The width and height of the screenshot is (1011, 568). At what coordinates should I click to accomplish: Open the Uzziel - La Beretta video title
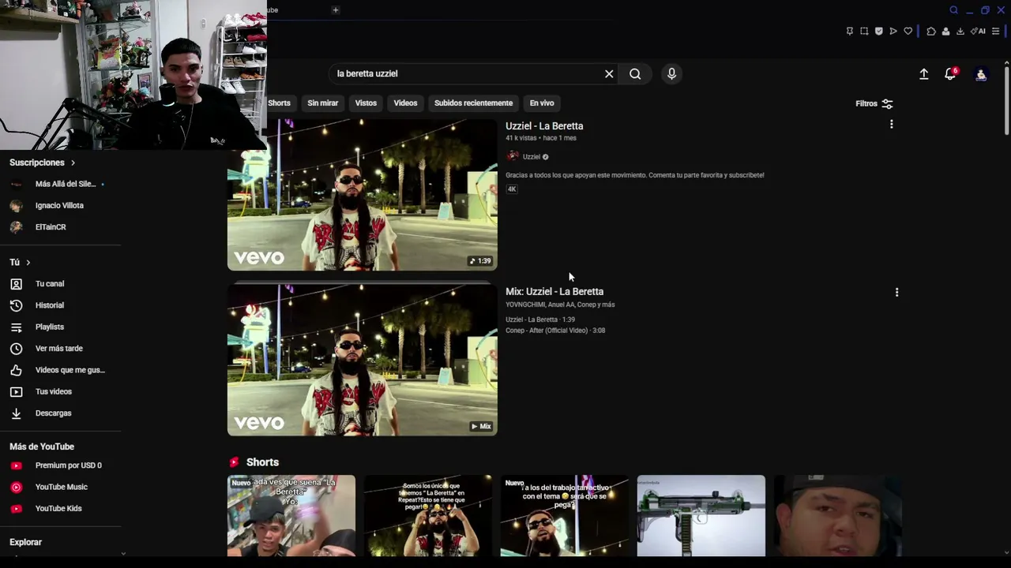pos(544,126)
